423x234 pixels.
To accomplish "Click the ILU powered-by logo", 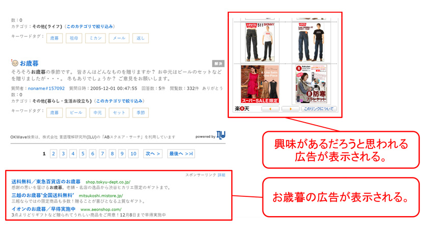I will pos(221,135).
